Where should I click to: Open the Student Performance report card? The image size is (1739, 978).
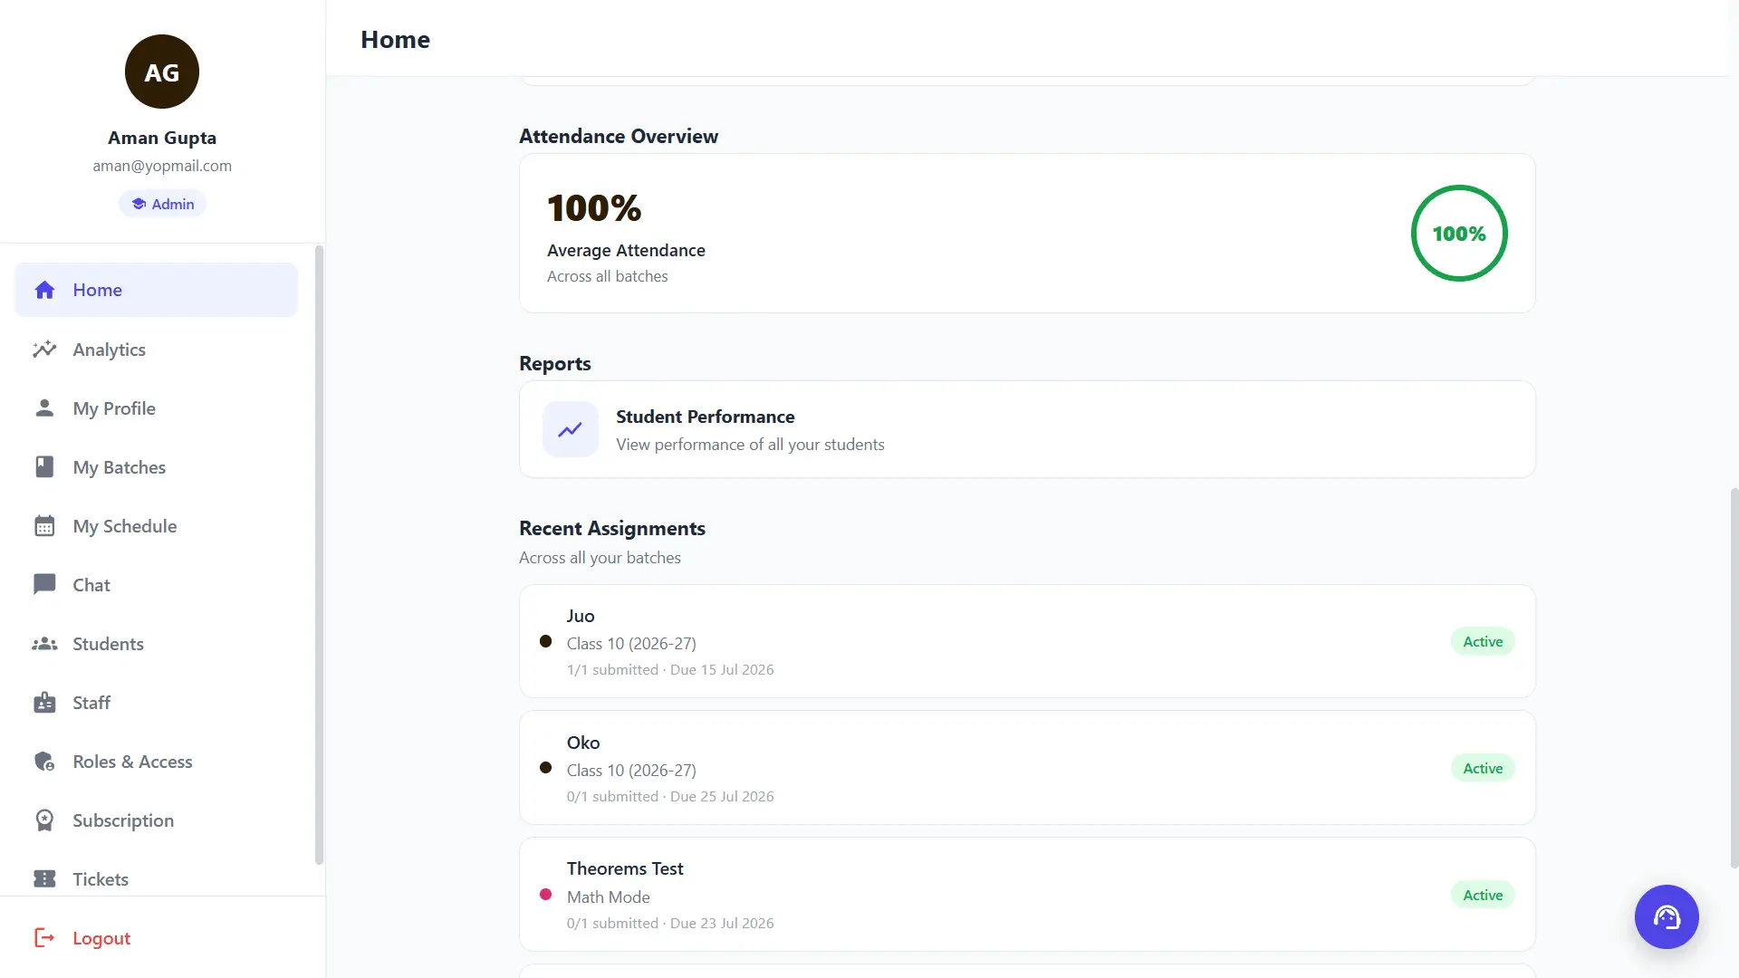[1027, 429]
